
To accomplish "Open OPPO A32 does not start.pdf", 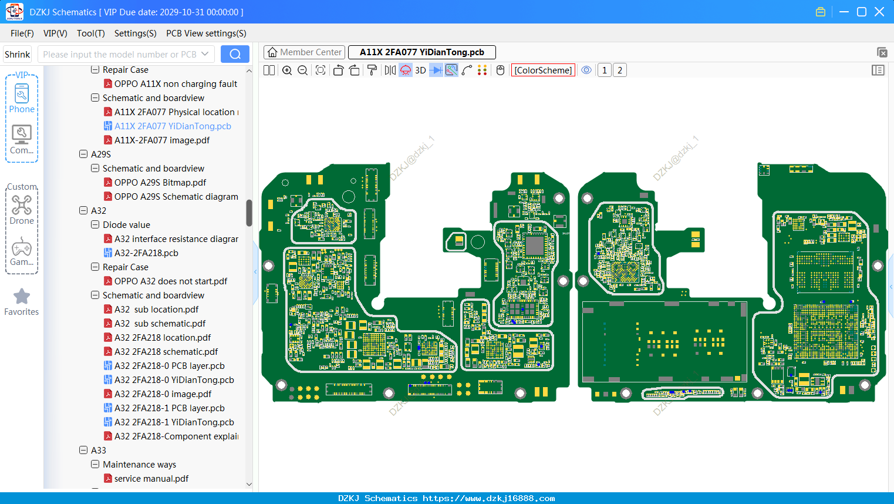I will pos(171,281).
